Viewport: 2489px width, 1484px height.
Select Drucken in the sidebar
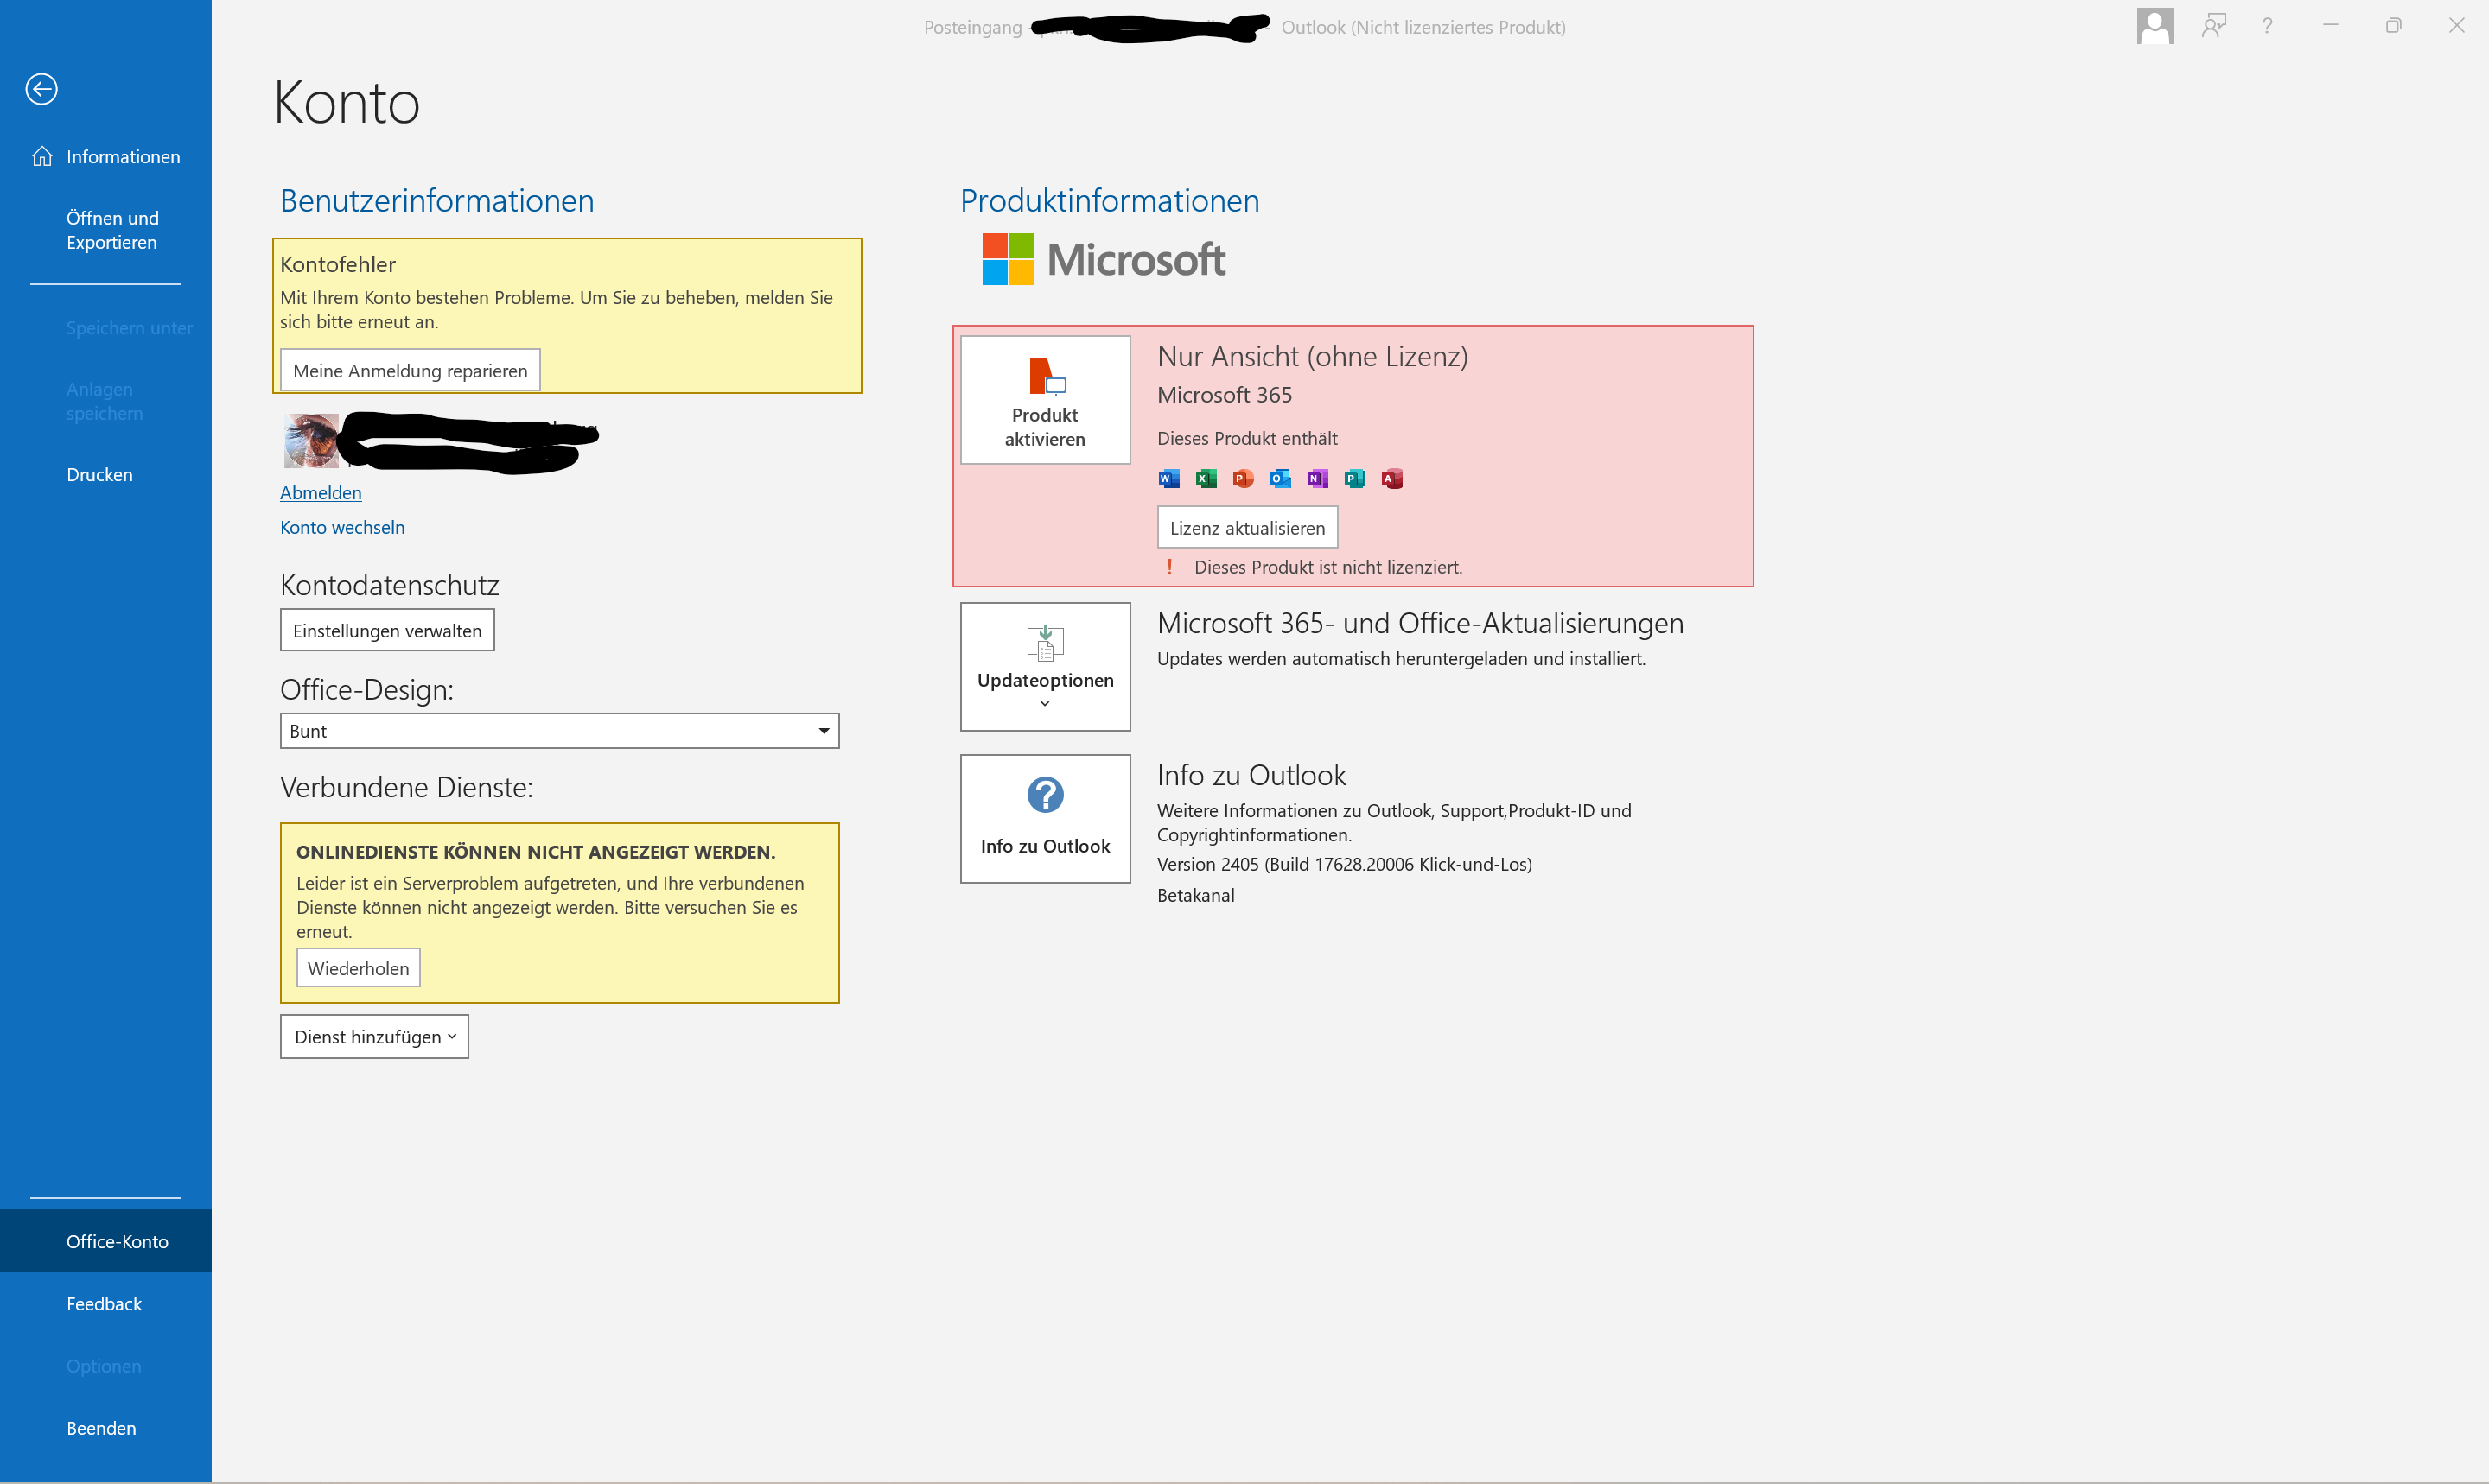[99, 475]
